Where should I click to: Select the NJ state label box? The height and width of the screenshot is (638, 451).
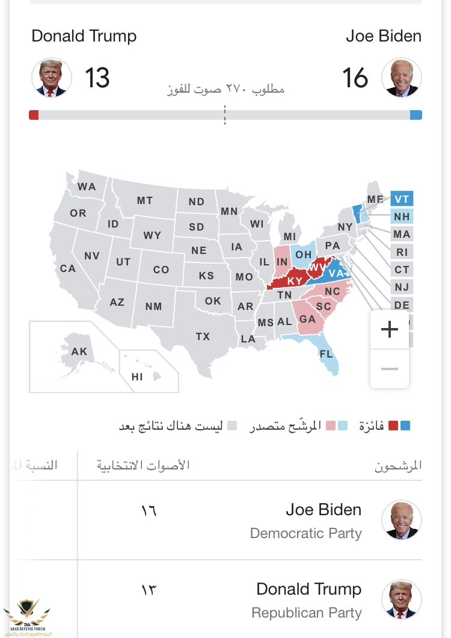[402, 287]
